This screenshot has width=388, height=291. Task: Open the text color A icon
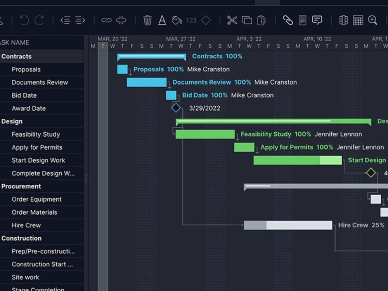(162, 20)
